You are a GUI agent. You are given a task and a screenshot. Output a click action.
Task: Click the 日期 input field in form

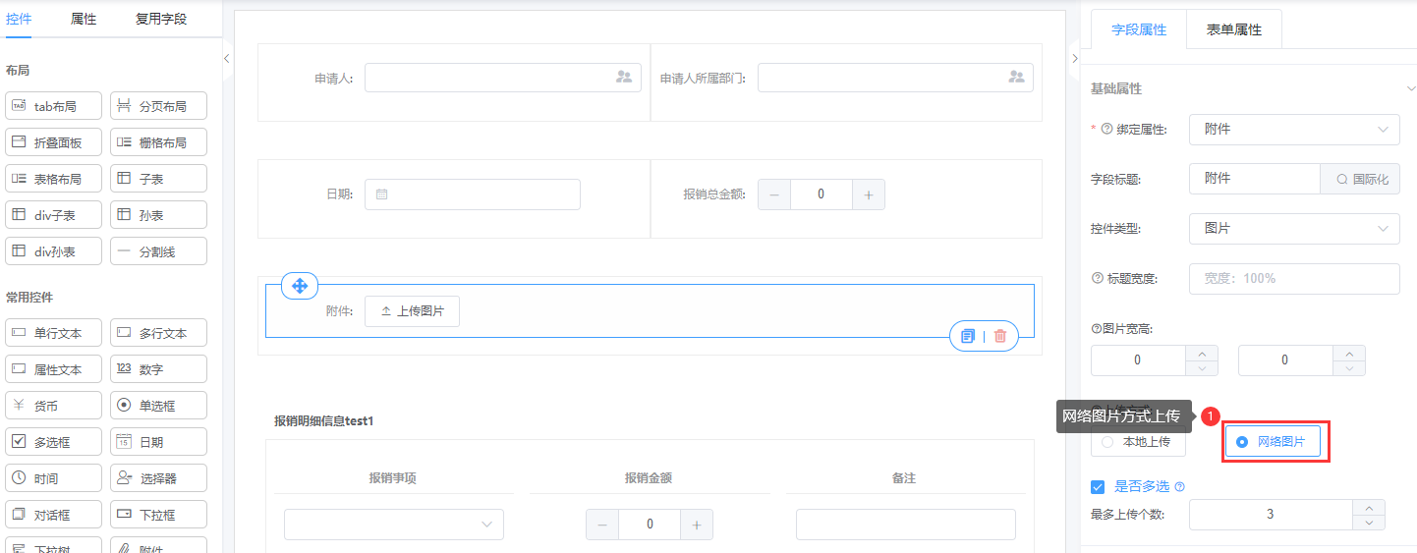pos(473,194)
